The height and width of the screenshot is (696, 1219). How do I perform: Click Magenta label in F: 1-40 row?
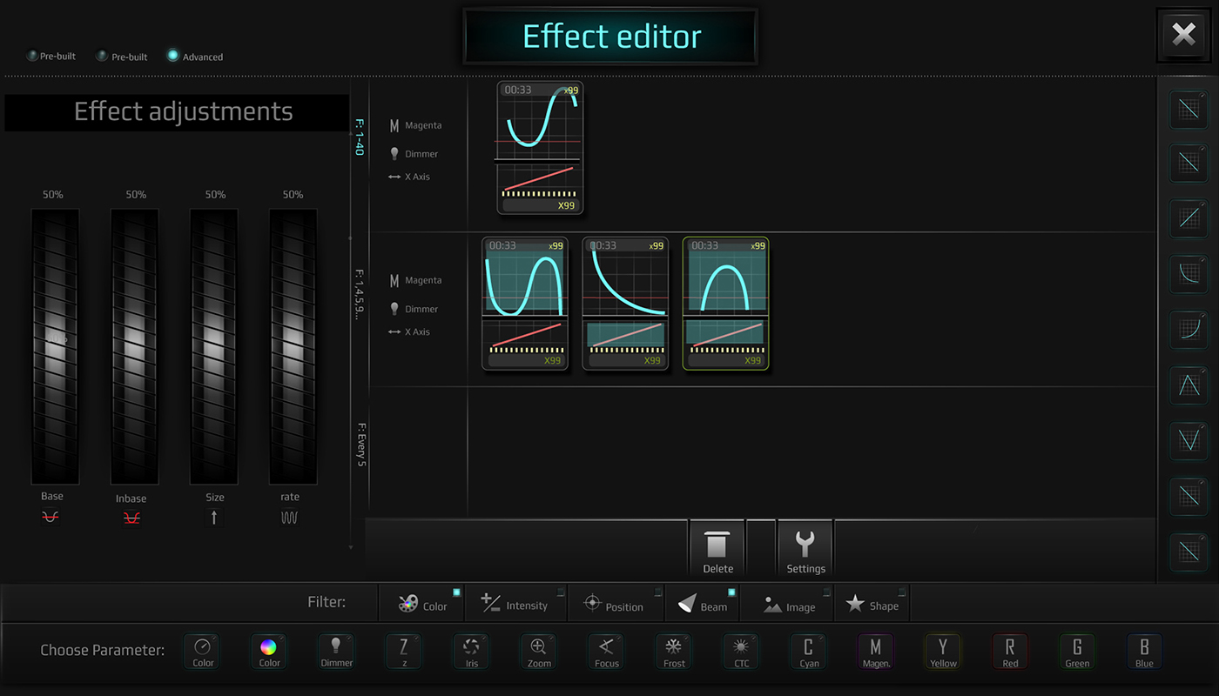pos(423,125)
